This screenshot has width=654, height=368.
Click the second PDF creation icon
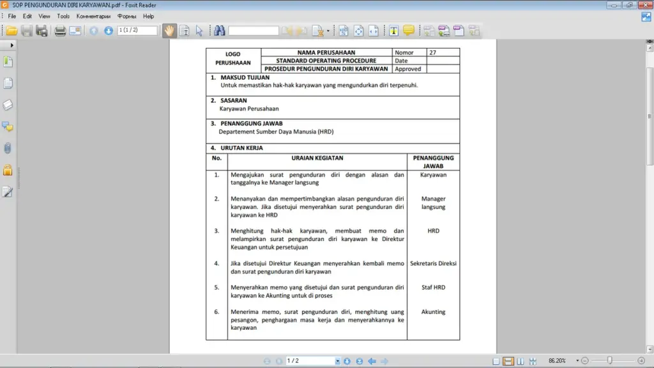(444, 31)
